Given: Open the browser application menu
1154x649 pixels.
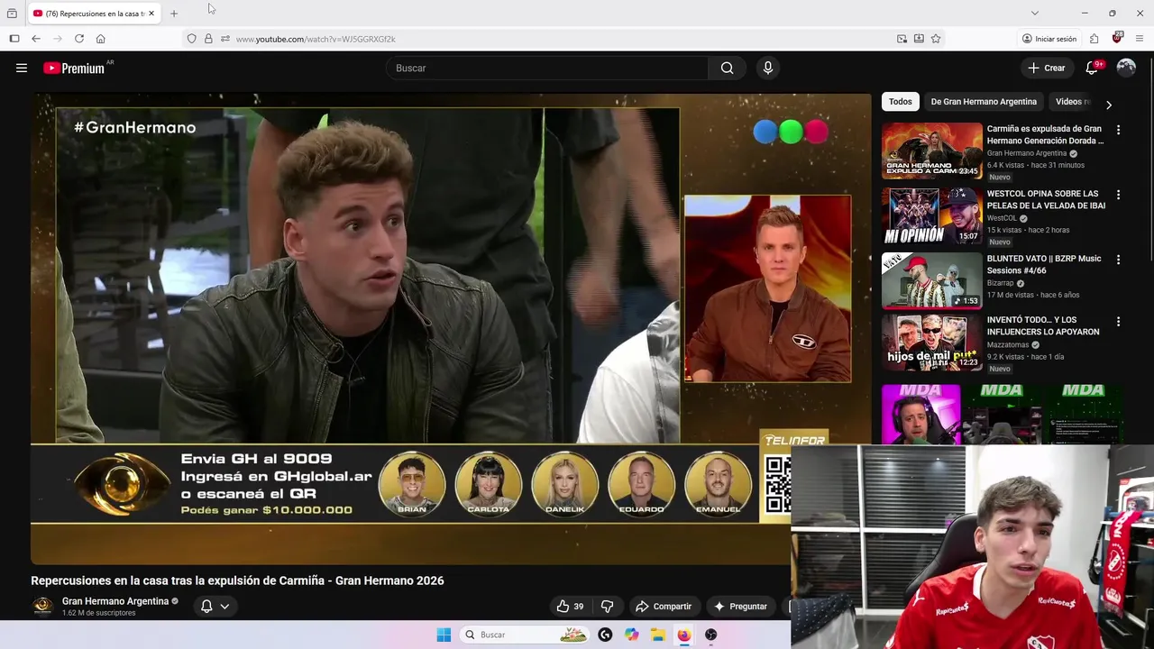Looking at the screenshot, I should pyautogui.click(x=1140, y=39).
